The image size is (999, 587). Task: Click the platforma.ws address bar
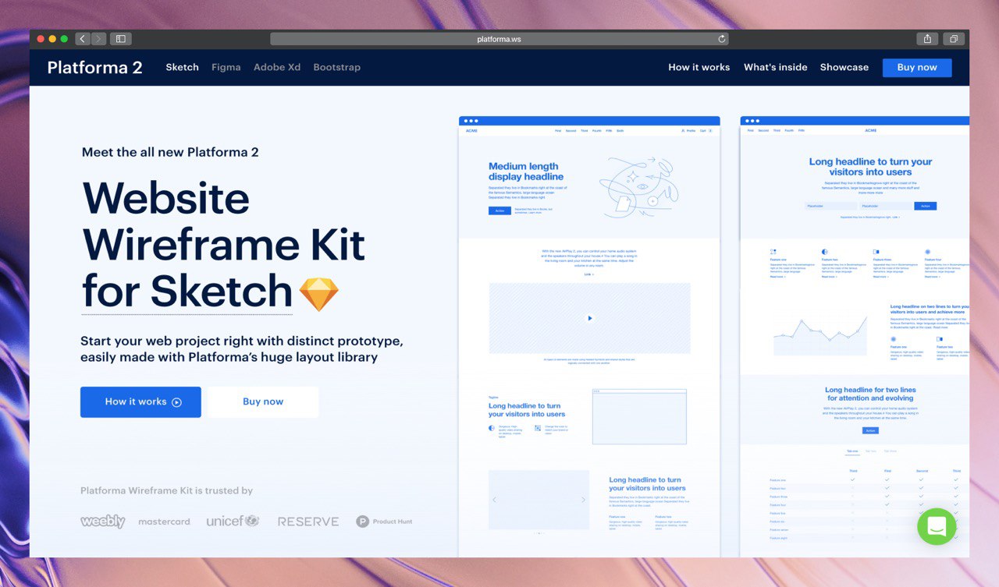click(499, 39)
